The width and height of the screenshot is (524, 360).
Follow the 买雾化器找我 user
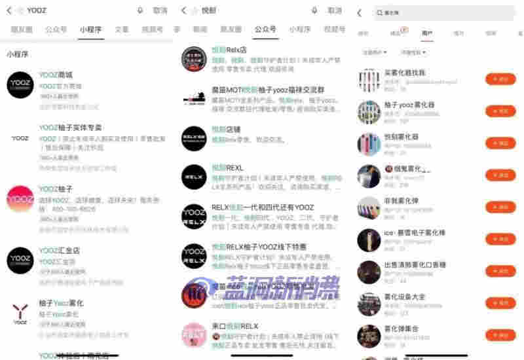point(500,79)
